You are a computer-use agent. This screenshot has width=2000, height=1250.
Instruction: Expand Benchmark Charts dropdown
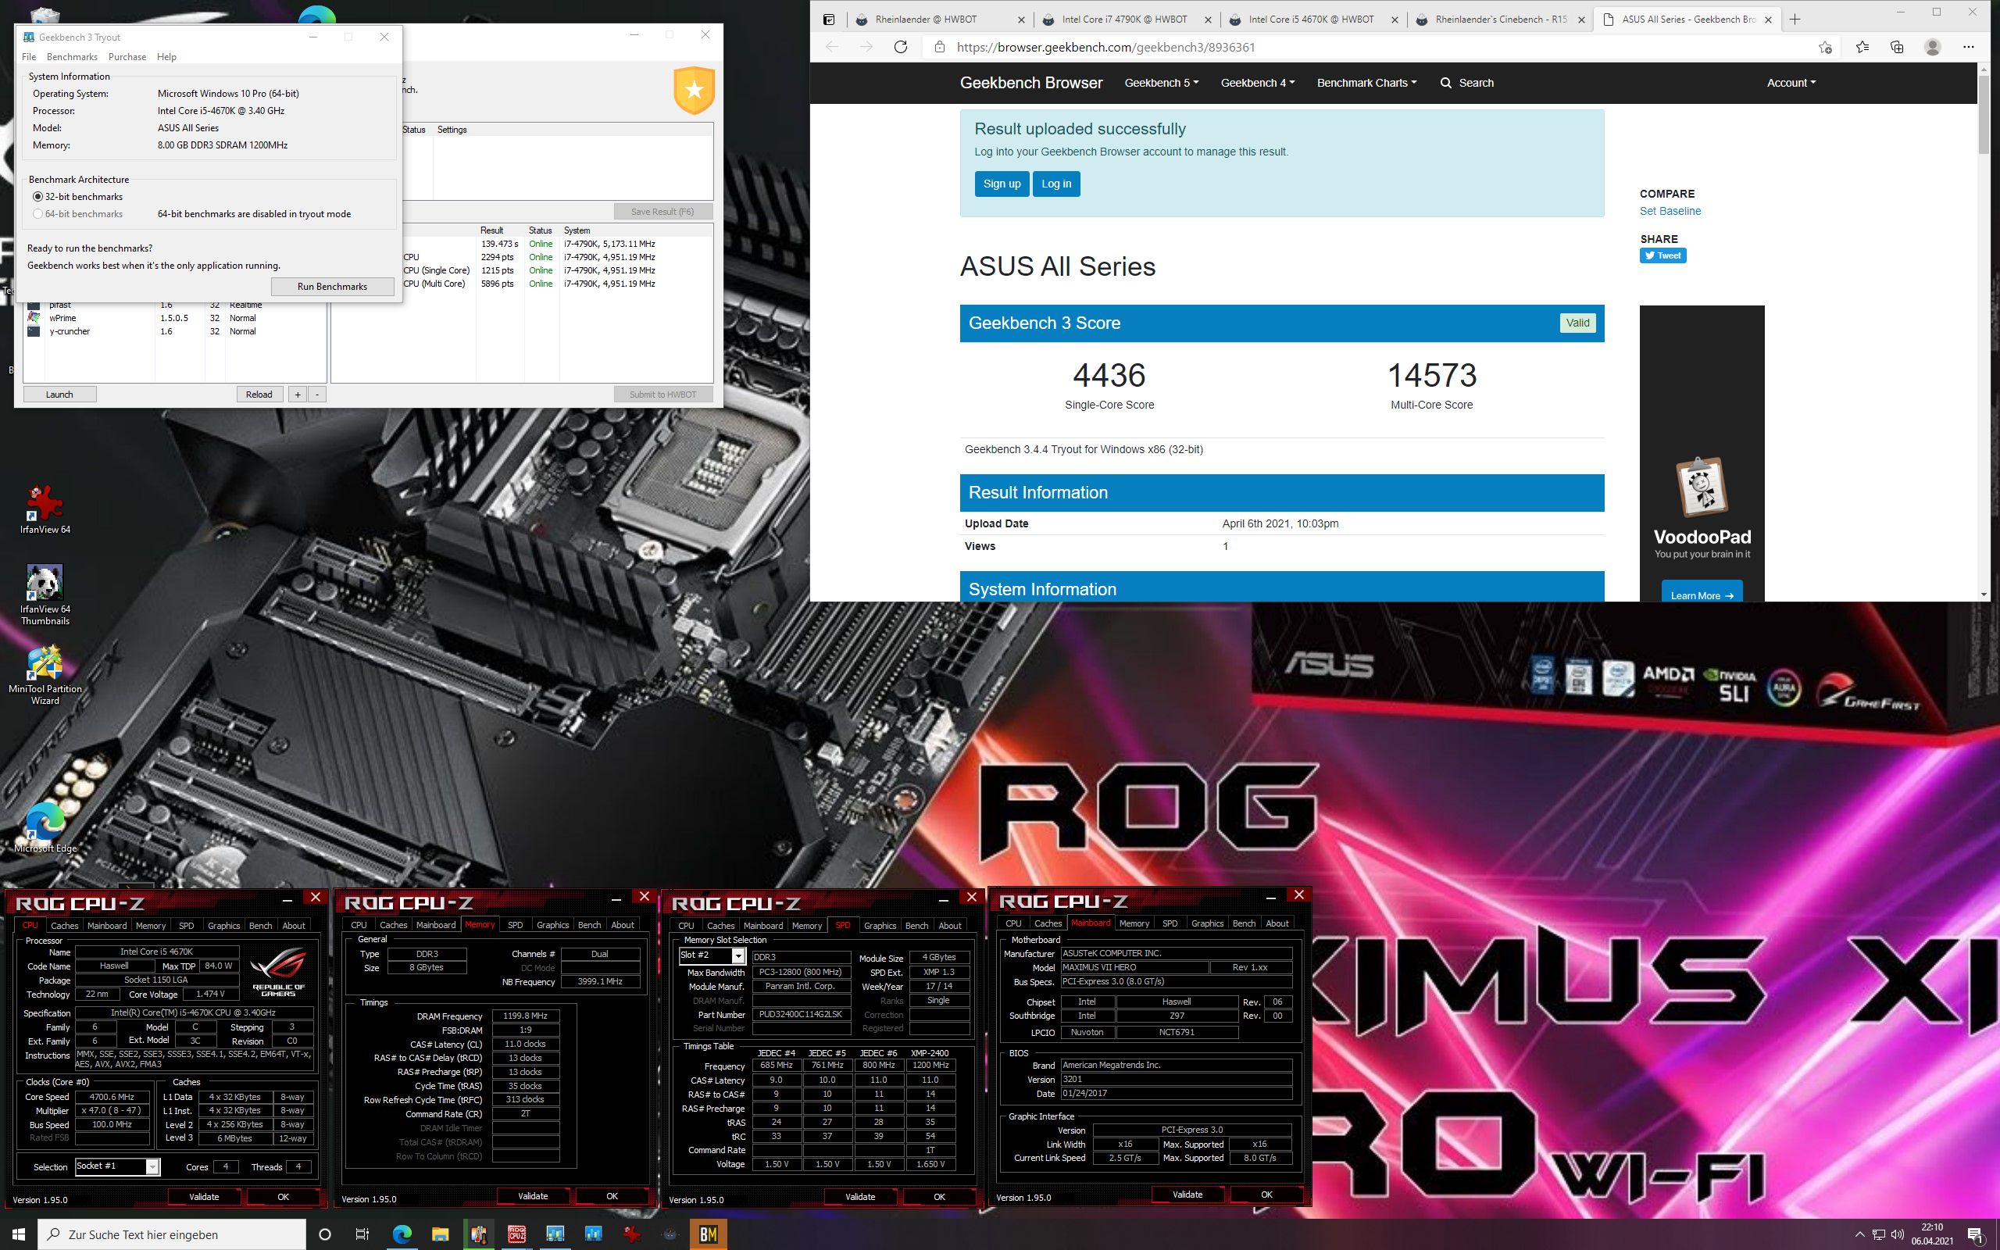pyautogui.click(x=1366, y=83)
